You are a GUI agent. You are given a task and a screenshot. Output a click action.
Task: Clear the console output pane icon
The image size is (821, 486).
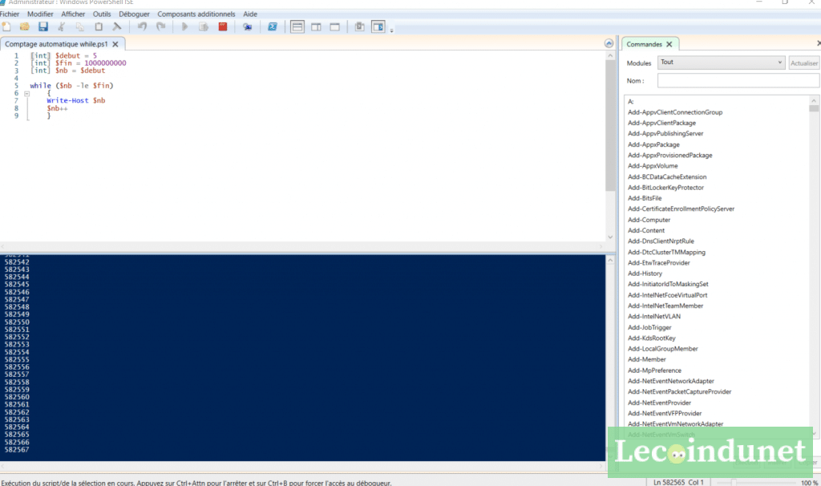pyautogui.click(x=117, y=26)
